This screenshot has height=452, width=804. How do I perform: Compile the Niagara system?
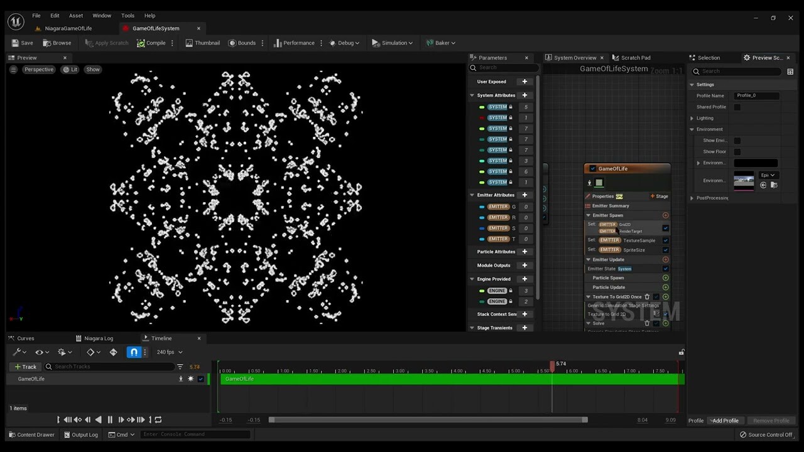[150, 43]
